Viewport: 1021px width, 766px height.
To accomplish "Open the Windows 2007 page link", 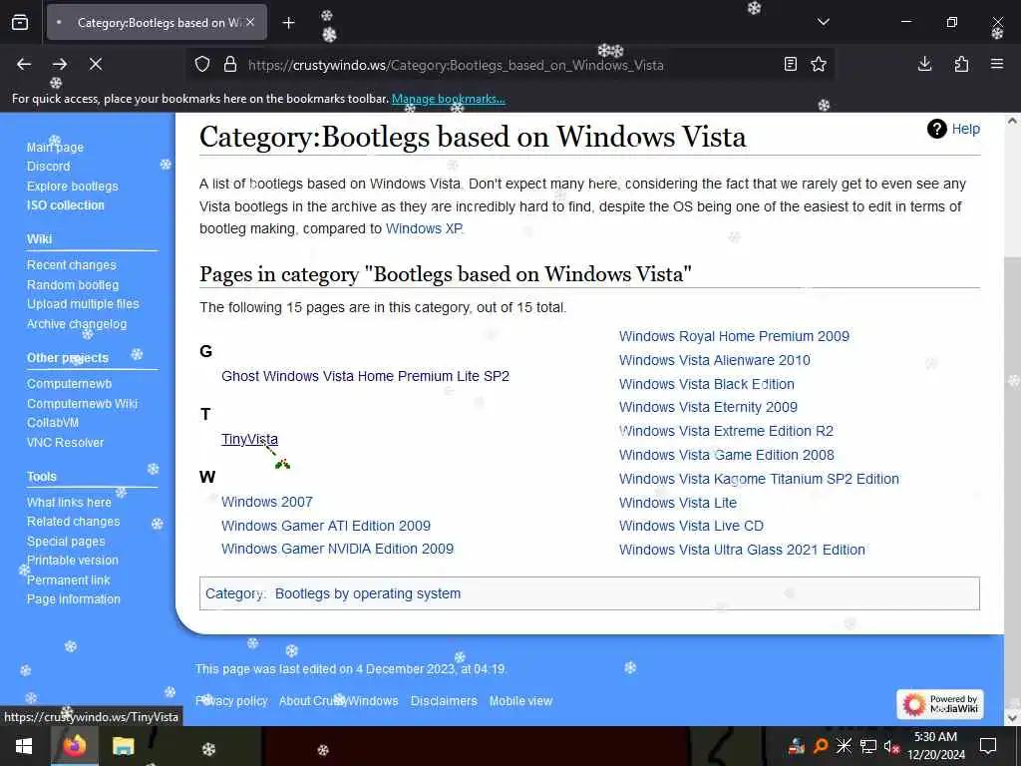I will pos(267,503).
